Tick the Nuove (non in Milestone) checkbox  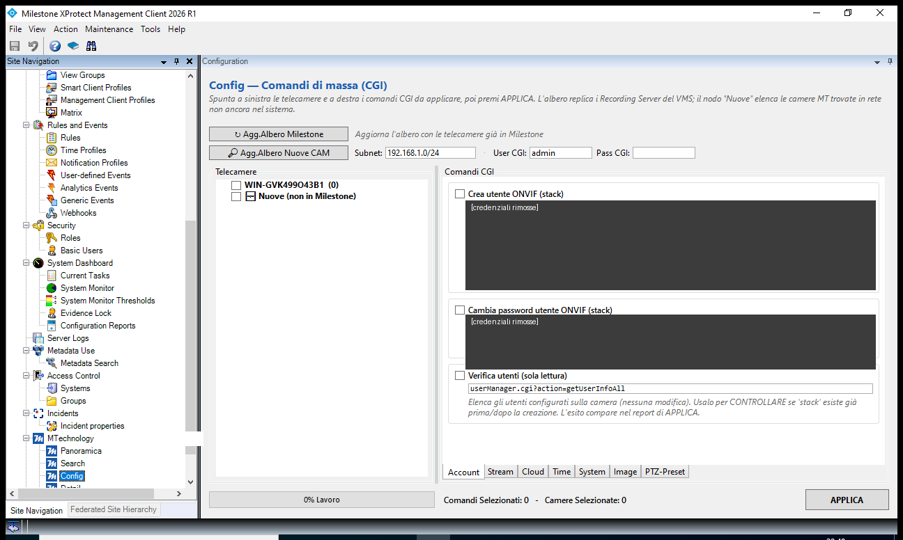click(236, 197)
